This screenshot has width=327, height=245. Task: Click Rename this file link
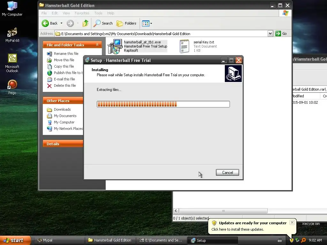66,54
